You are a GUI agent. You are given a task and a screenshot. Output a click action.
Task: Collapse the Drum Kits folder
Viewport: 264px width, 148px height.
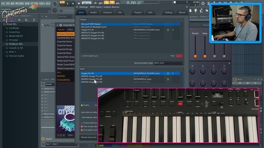click(x=12, y=24)
